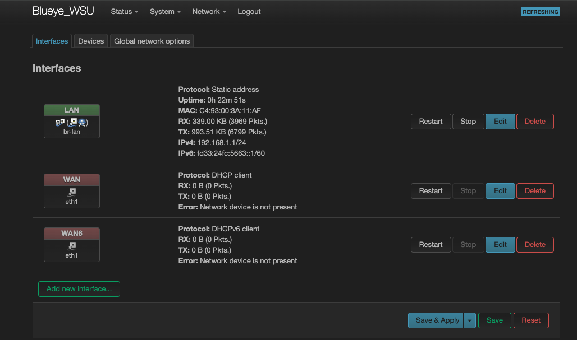The image size is (577, 340).
Task: Click the 'DHCP client' protocol text
Action: click(231, 175)
